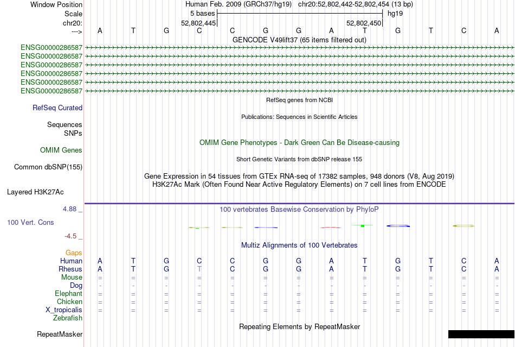Click the chr20: ruler label
The height and width of the screenshot is (347, 515).
(73, 23)
